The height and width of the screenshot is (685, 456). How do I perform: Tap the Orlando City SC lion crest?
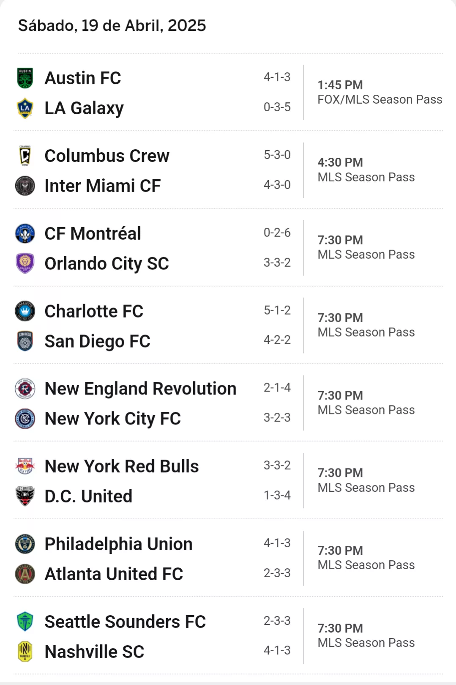(x=25, y=263)
